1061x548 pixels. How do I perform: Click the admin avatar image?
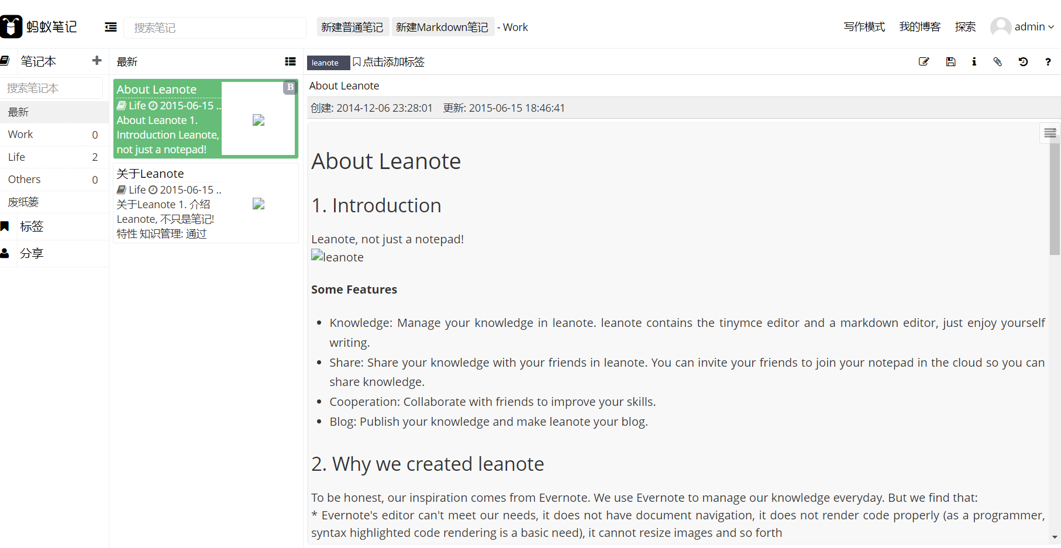pyautogui.click(x=1001, y=27)
